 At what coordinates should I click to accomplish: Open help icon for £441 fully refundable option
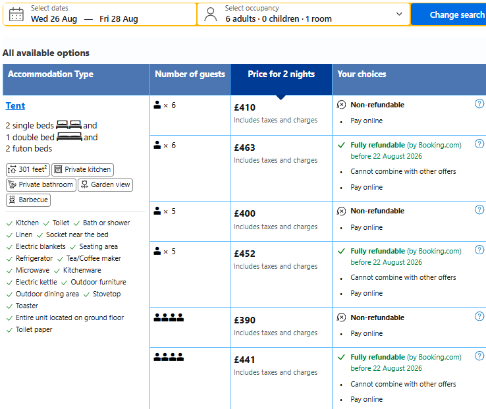point(479,356)
